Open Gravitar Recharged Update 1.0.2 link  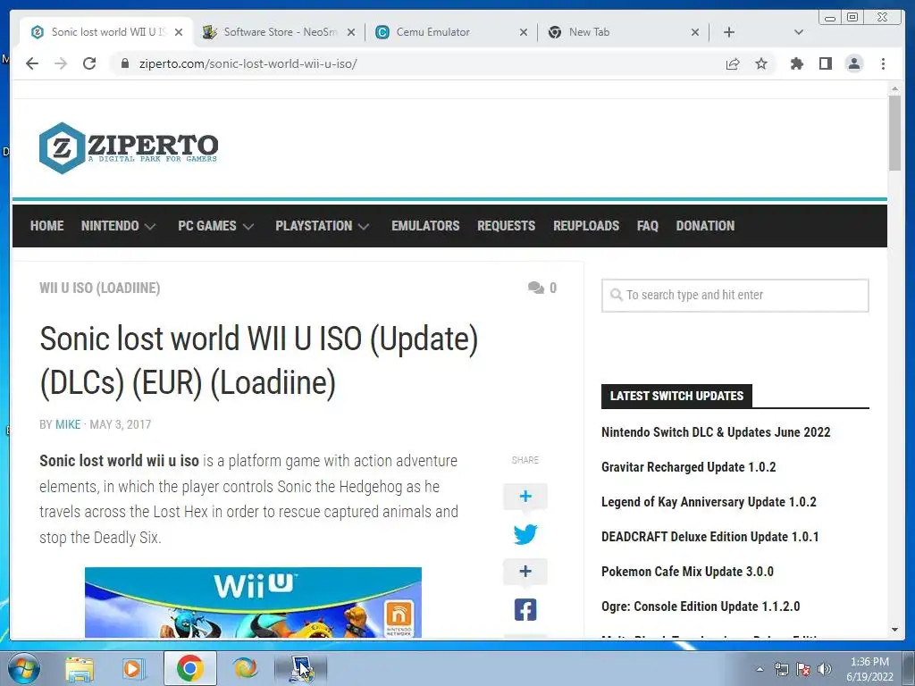tap(689, 467)
